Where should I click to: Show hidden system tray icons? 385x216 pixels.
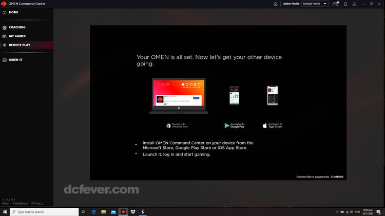[x=337, y=212]
